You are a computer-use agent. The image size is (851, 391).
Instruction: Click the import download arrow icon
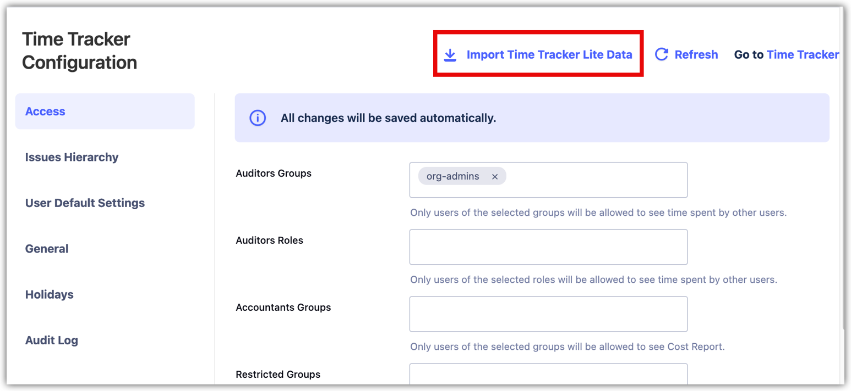pos(450,55)
